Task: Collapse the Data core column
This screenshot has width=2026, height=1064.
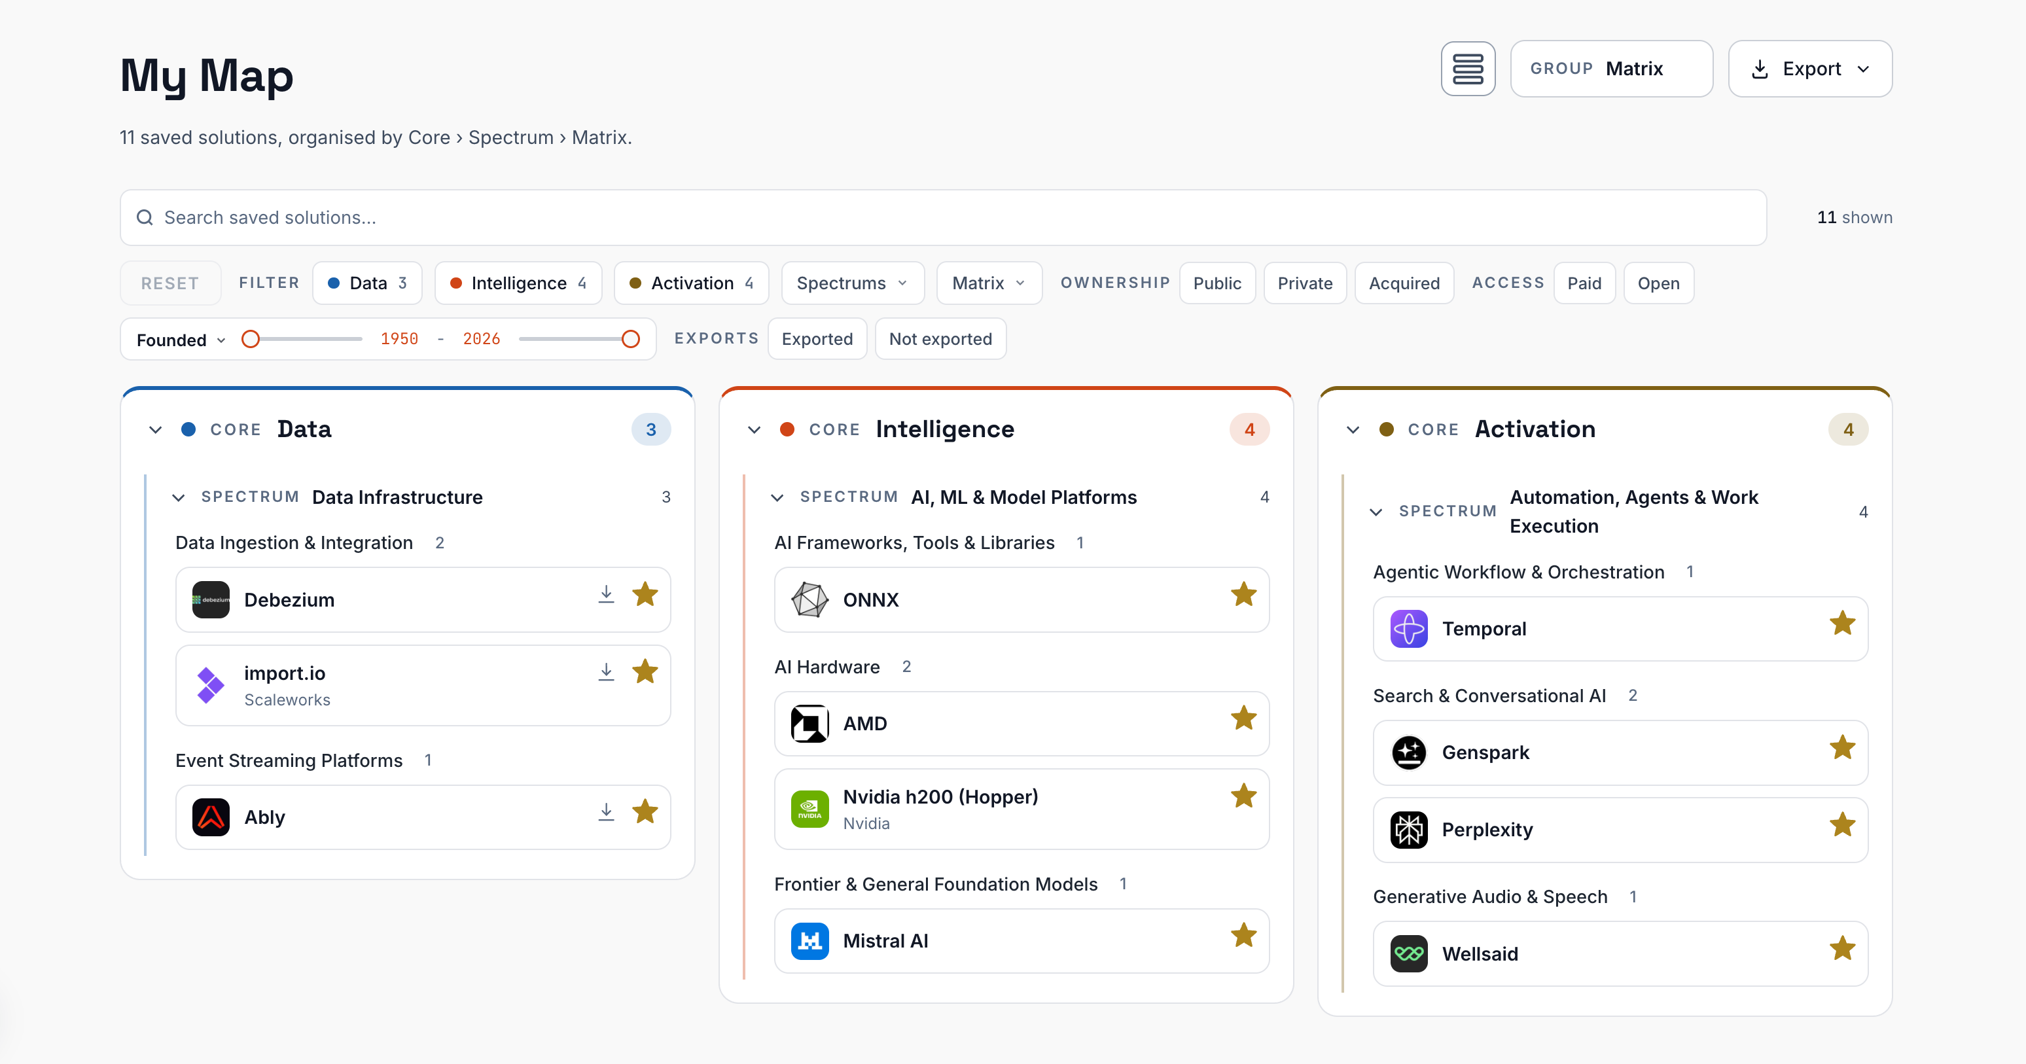Action: click(156, 429)
